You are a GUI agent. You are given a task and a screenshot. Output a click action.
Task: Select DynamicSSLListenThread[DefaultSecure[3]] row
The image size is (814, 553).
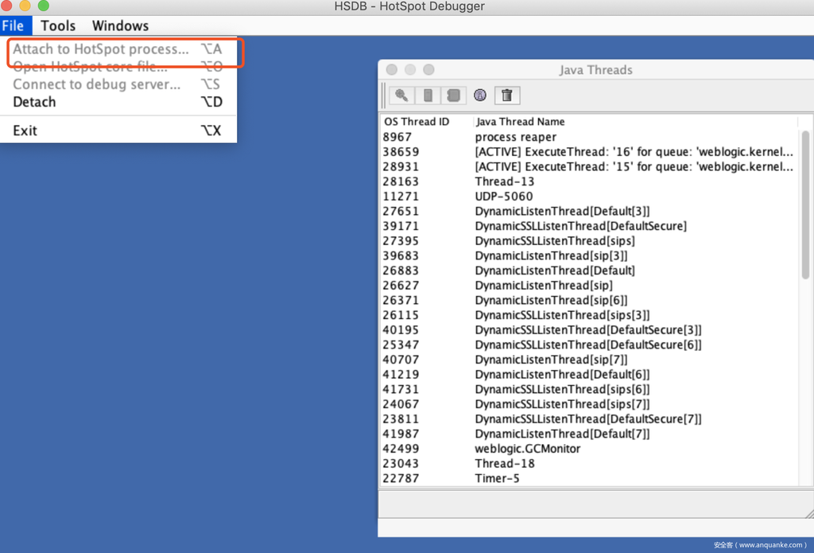(x=589, y=330)
